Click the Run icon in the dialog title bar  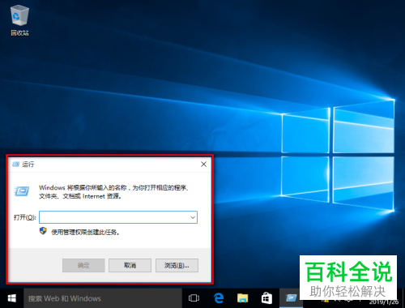point(16,164)
